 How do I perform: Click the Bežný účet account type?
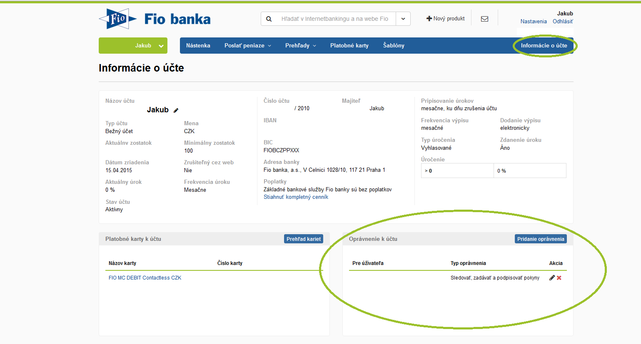(x=119, y=131)
